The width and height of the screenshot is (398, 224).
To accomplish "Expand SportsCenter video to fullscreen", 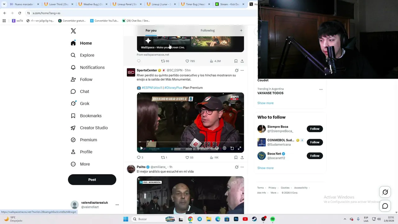I will pos(239,148).
